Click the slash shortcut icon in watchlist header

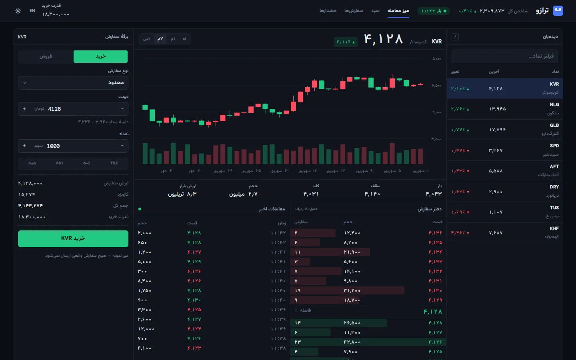(455, 37)
